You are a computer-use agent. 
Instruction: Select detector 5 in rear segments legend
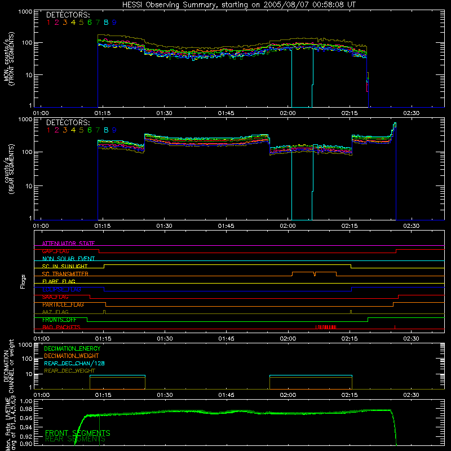(x=81, y=130)
